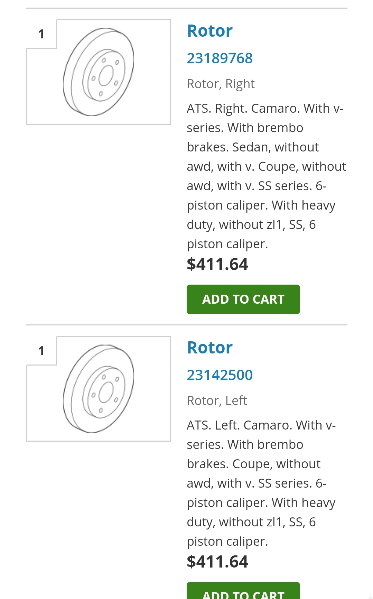Image resolution: width=373 pixels, height=599 pixels.
Task: Click the hub center of left rotor drawing
Action: tap(106, 392)
